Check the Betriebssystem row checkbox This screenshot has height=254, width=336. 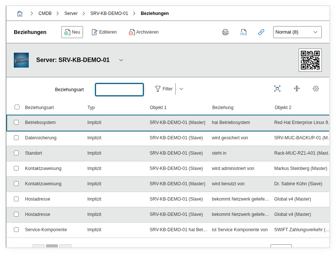click(x=16, y=123)
